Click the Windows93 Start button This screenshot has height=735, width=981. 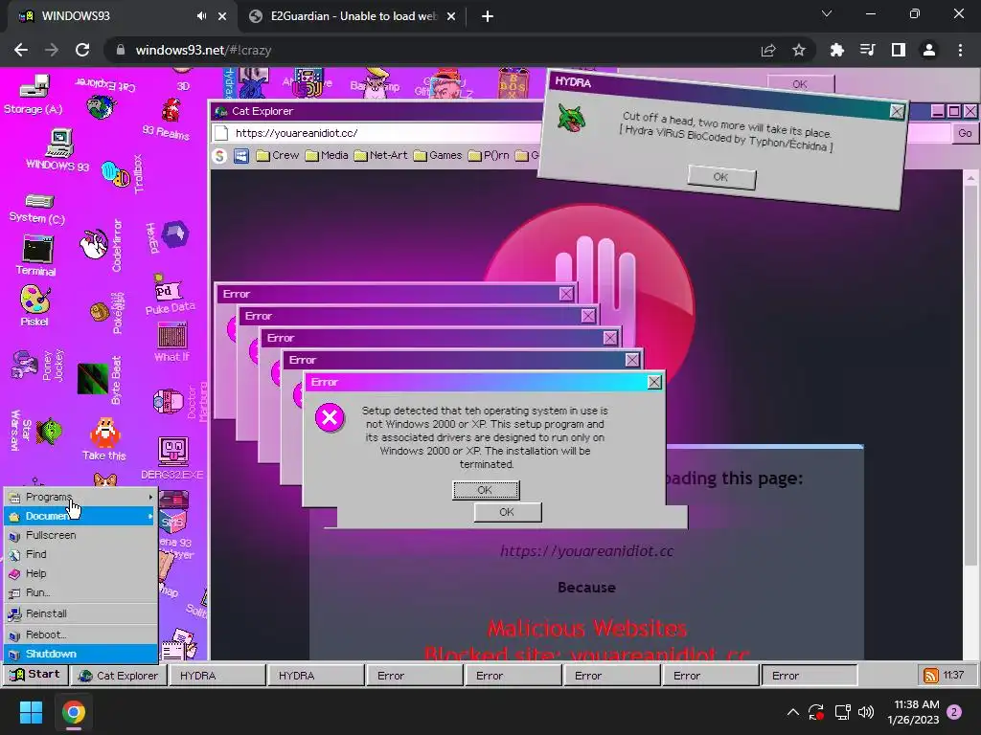click(35, 675)
